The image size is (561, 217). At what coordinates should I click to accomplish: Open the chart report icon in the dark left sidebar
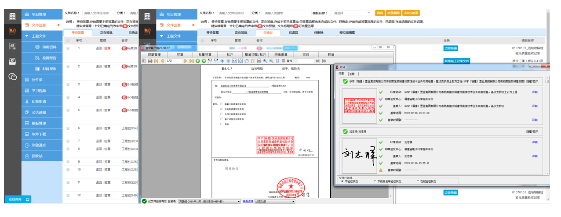12,46
